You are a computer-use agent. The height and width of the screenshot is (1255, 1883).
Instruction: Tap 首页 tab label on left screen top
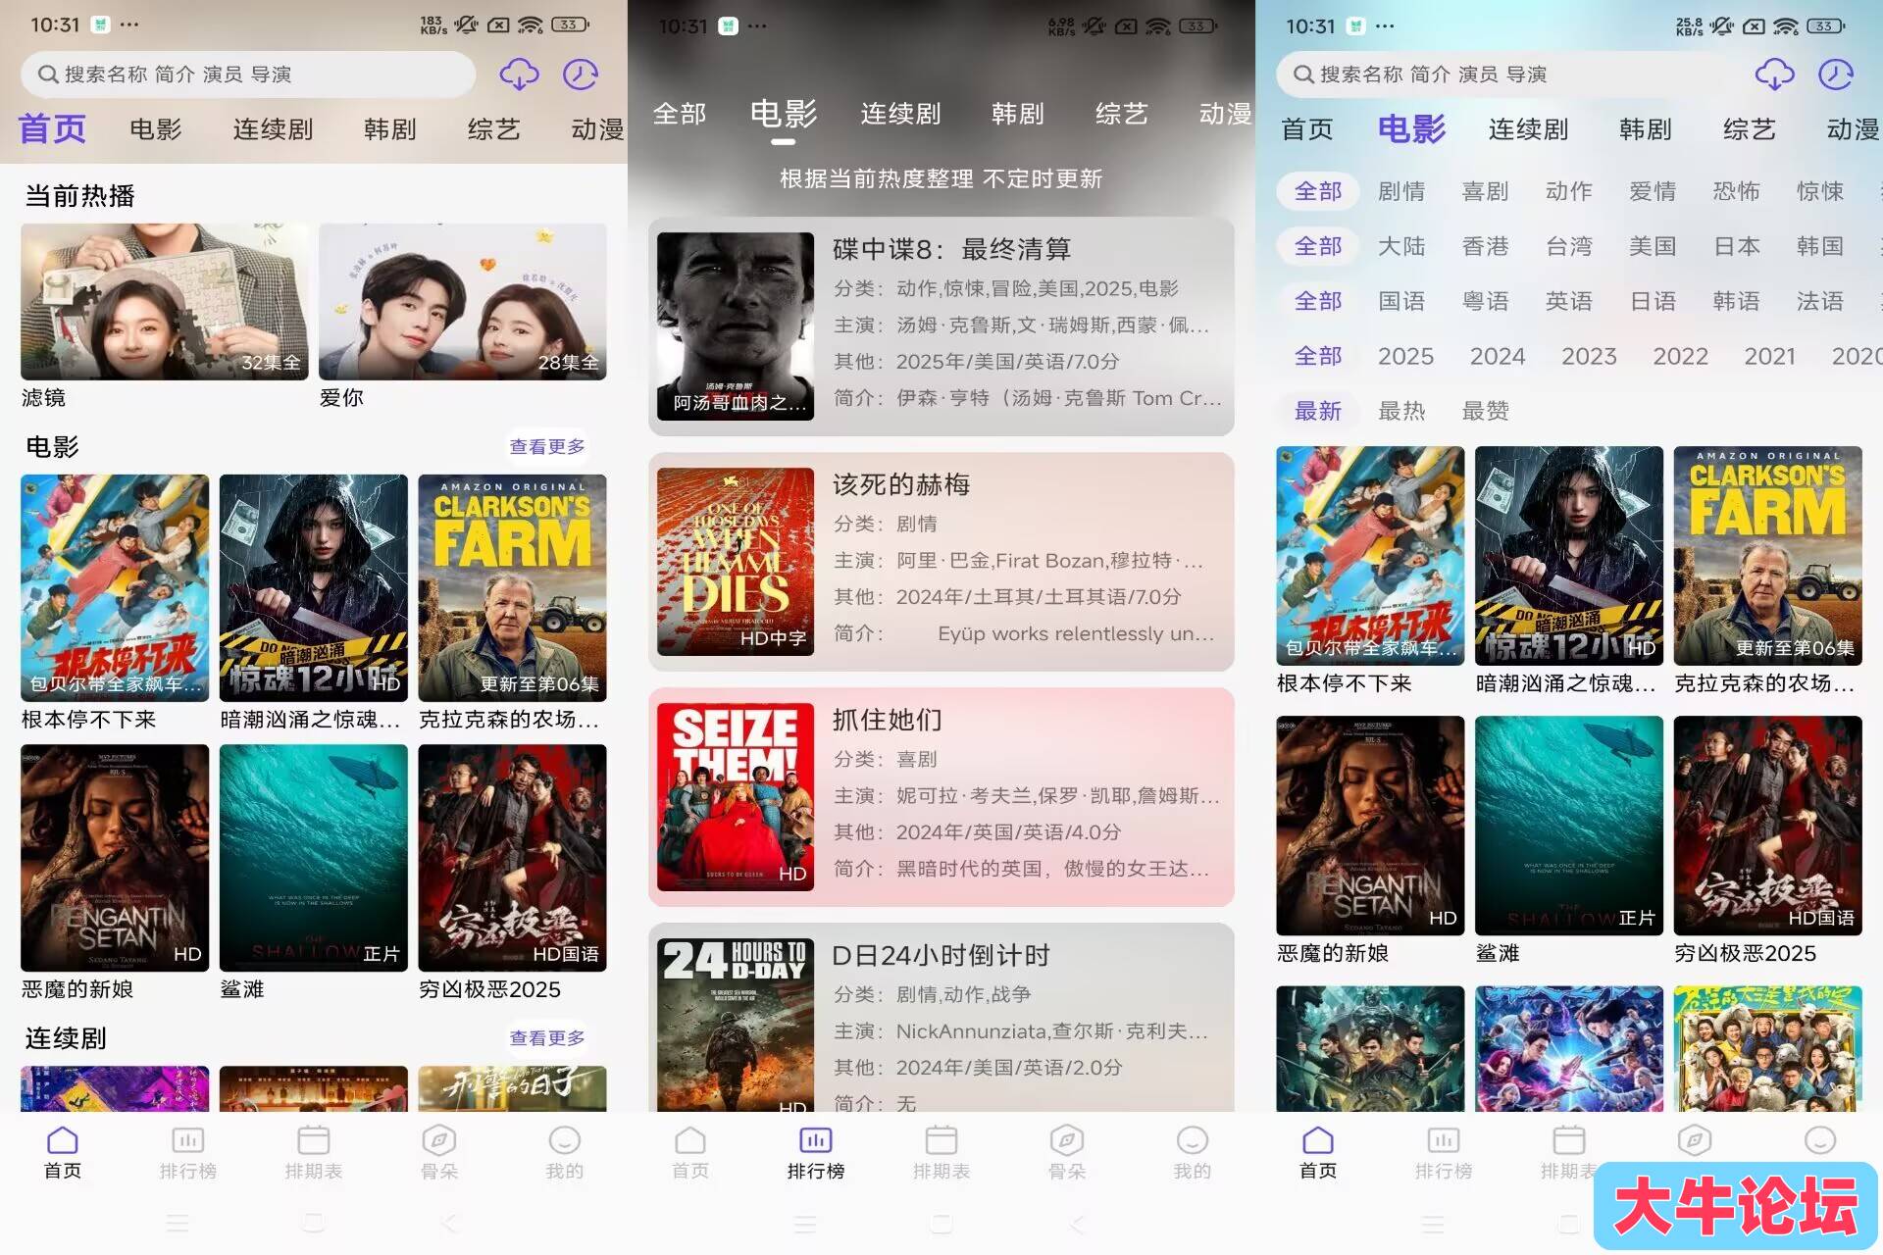[x=53, y=128]
